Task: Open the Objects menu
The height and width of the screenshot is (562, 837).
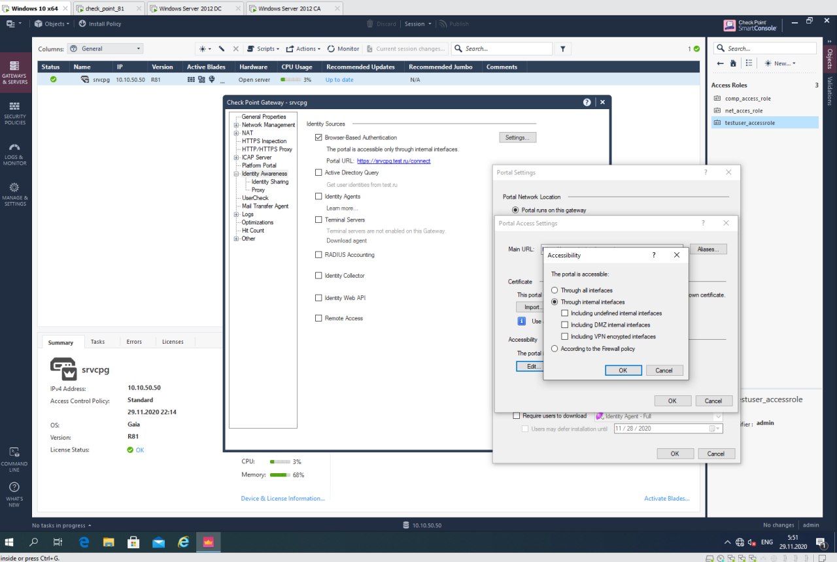Action: coord(52,24)
